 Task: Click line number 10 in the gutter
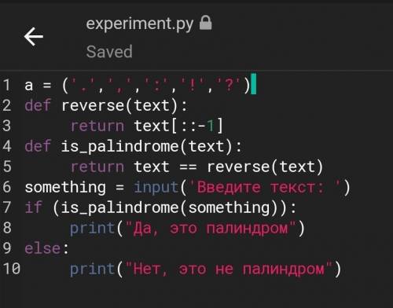(11, 269)
